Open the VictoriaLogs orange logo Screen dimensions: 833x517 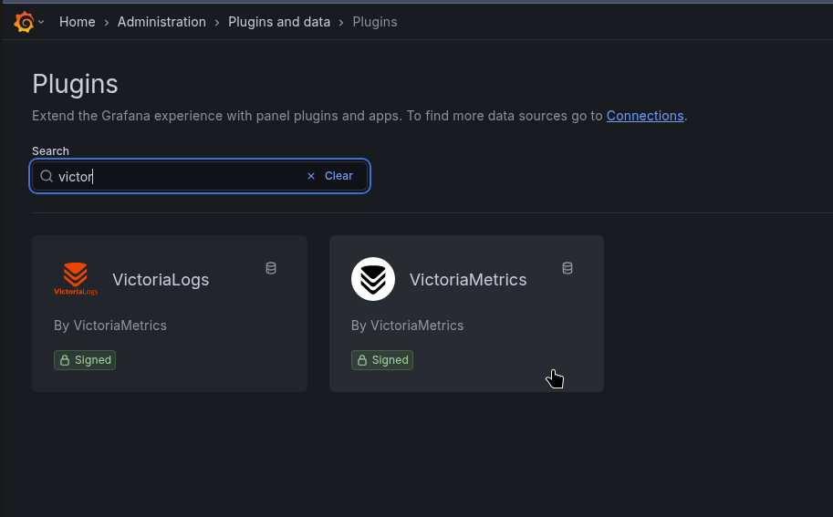(x=76, y=279)
